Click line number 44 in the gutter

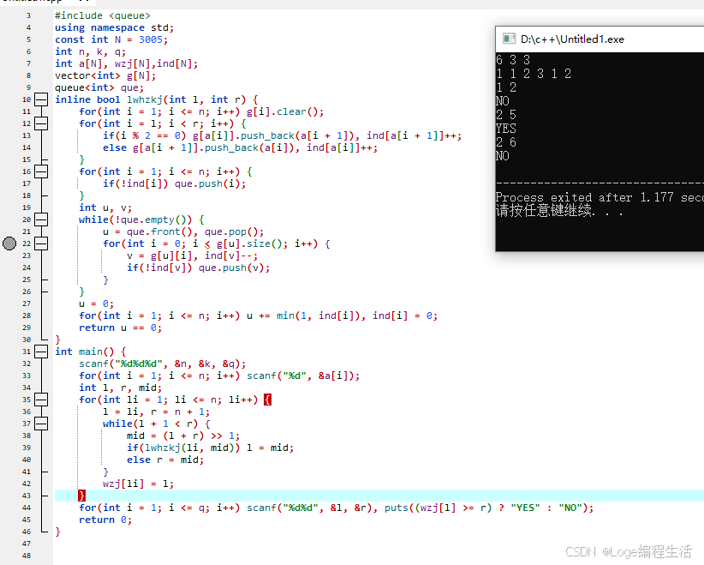click(27, 508)
